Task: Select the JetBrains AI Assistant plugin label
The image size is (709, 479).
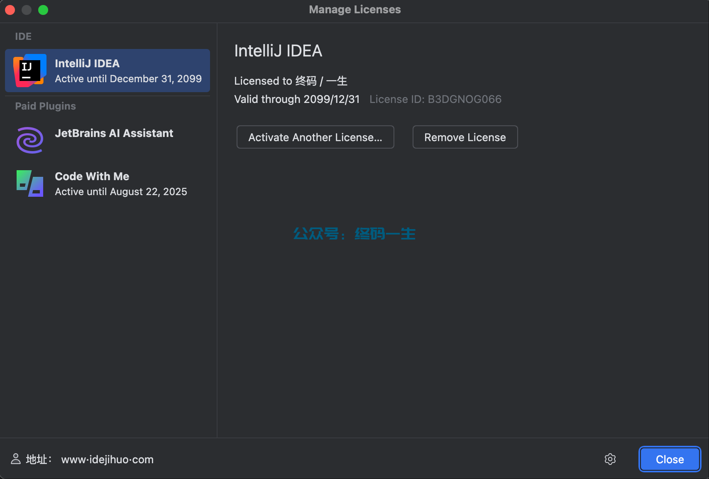Action: (x=114, y=133)
